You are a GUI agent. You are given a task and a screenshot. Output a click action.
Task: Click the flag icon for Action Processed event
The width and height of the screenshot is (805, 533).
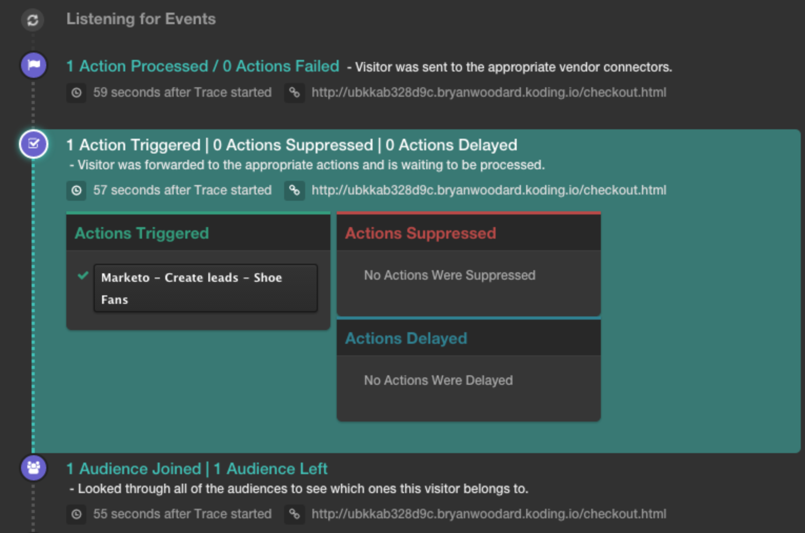[34, 65]
